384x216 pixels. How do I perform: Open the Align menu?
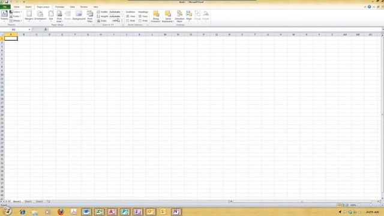(x=189, y=16)
